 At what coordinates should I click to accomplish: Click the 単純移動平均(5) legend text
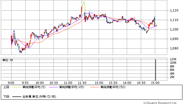tap(34, 87)
